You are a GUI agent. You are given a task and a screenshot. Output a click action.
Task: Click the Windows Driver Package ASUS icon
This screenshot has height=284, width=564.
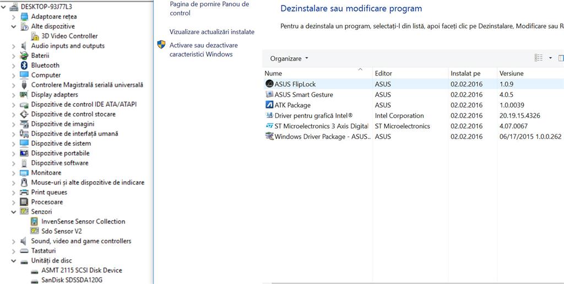click(x=269, y=136)
